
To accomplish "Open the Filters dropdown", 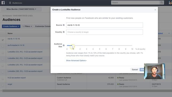I will pos(27,26).
